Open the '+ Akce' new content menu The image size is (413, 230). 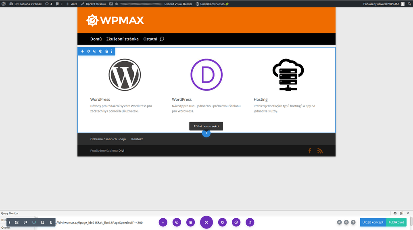(x=72, y=4)
